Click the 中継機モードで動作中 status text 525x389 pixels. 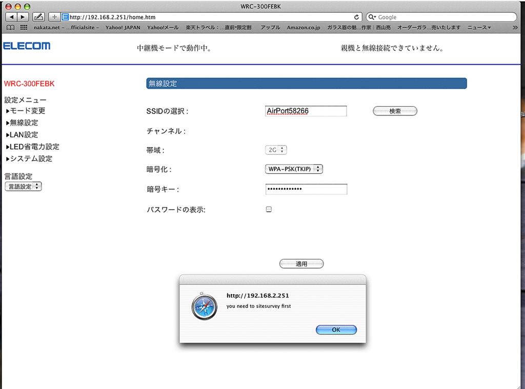(x=174, y=48)
